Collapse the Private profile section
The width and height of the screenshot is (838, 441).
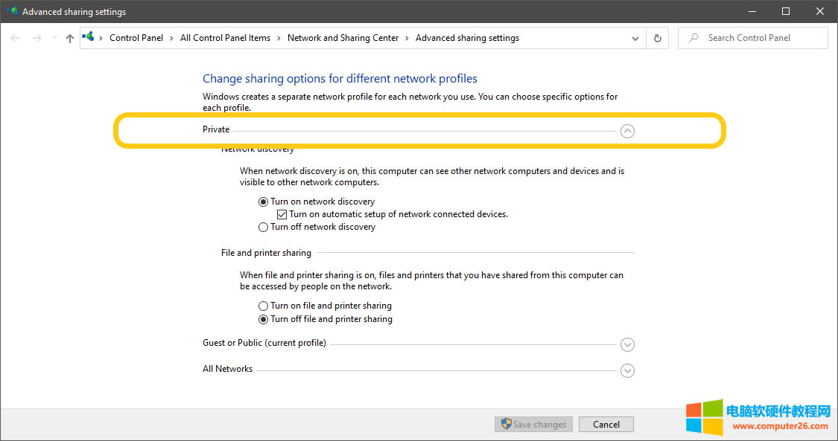coord(627,131)
